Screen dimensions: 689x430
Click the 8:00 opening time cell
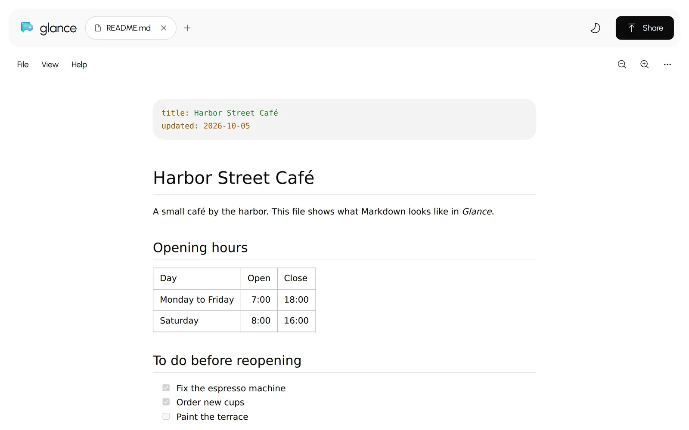(x=259, y=321)
